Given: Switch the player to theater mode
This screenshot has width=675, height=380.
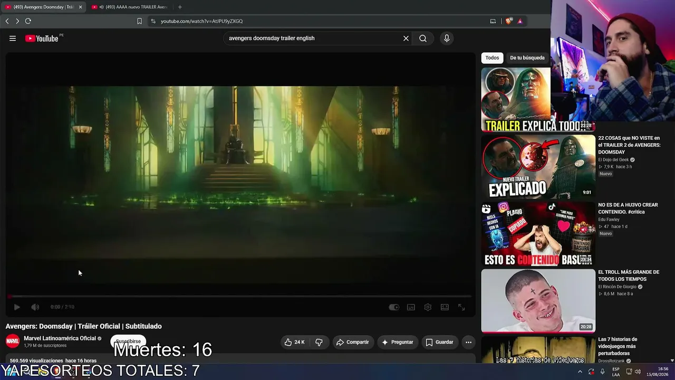Looking at the screenshot, I should click(x=445, y=307).
